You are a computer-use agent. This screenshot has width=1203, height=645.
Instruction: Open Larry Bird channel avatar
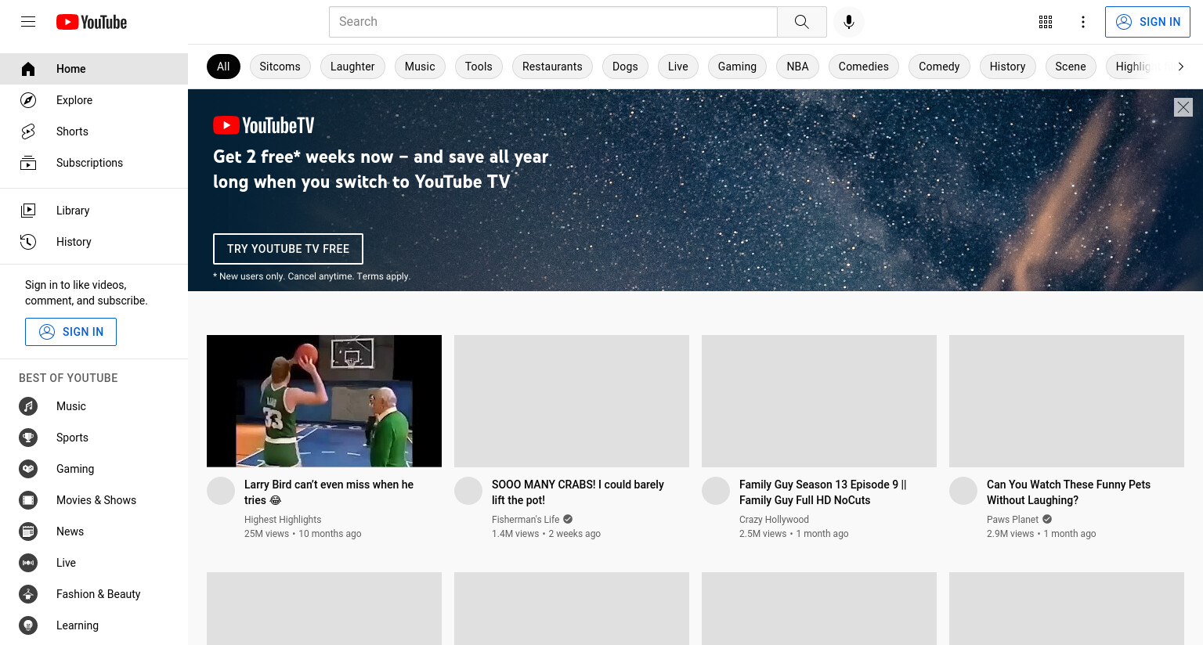click(x=221, y=491)
